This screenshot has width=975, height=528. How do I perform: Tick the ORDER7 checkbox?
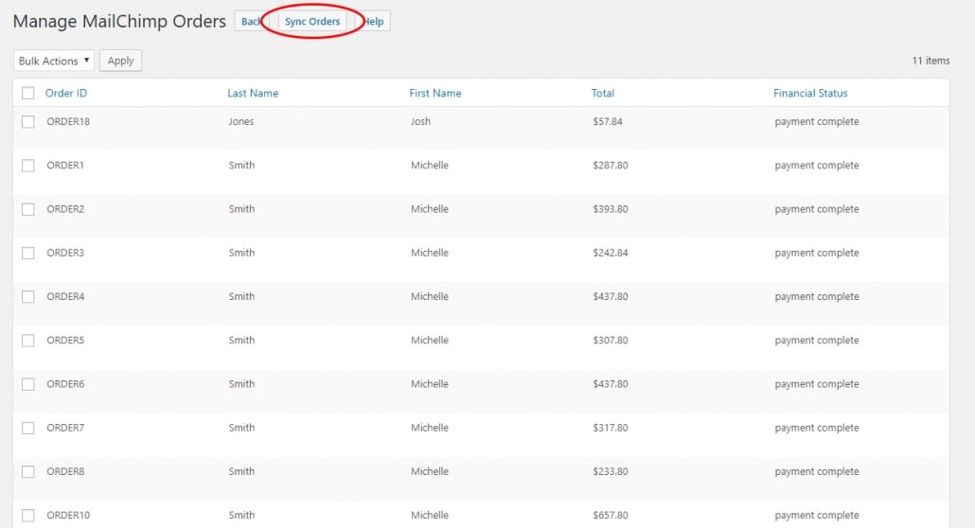[28, 428]
